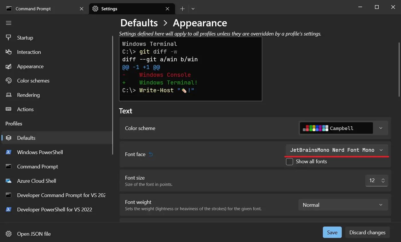401x242 pixels.
Task: Open the Color scheme dropdown showing Campbell
Action: point(381,128)
